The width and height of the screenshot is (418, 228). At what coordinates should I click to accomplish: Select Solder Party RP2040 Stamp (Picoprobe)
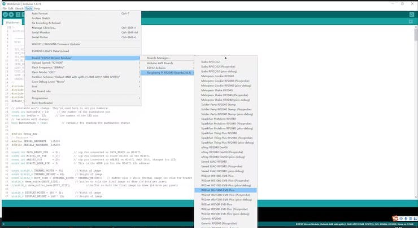pyautogui.click(x=225, y=109)
